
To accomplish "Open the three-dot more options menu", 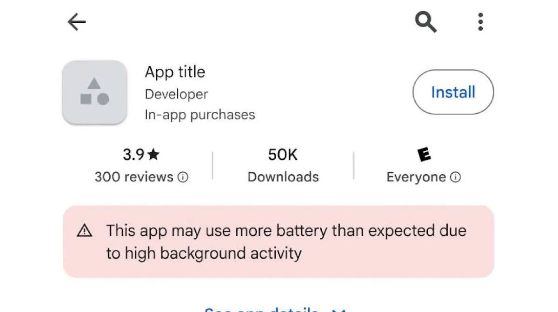I will coord(480,22).
